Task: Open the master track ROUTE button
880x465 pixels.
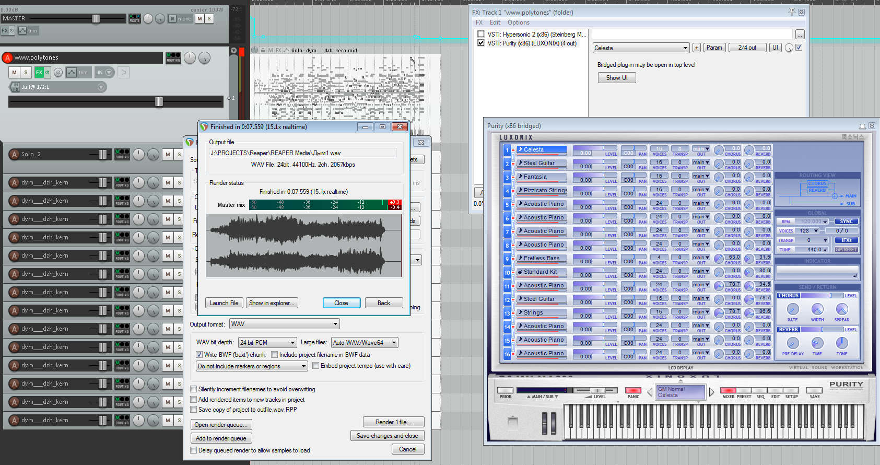Action: point(134,19)
